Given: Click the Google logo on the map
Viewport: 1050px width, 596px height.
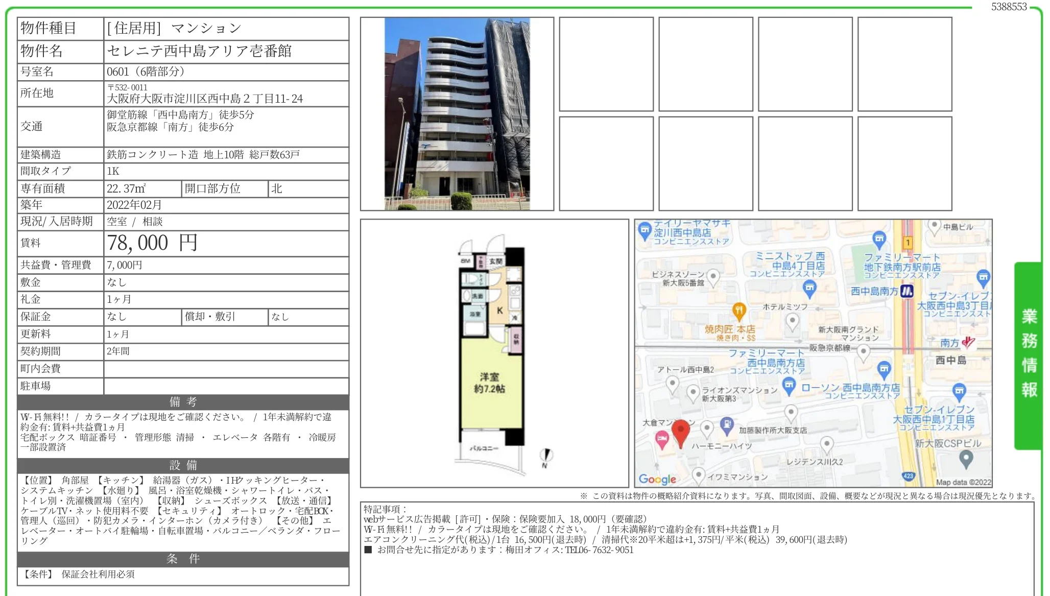Looking at the screenshot, I should click(x=657, y=479).
